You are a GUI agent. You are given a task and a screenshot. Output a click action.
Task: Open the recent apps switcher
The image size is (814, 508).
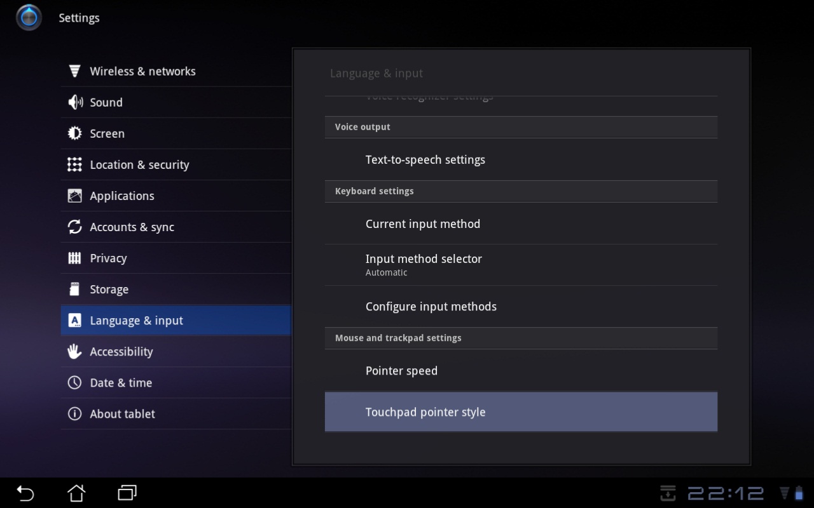pyautogui.click(x=127, y=493)
